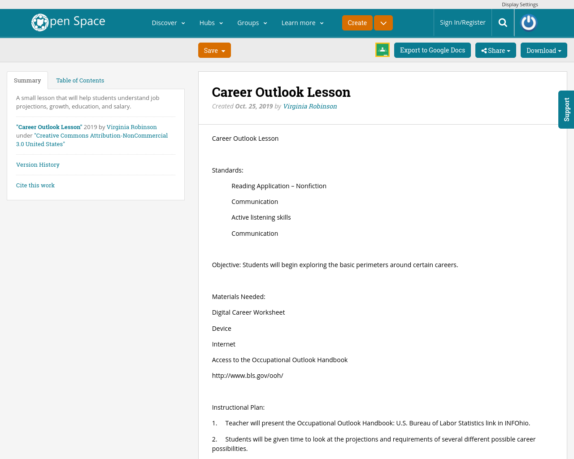Expand the Discover menu
574x459 pixels.
tap(168, 22)
